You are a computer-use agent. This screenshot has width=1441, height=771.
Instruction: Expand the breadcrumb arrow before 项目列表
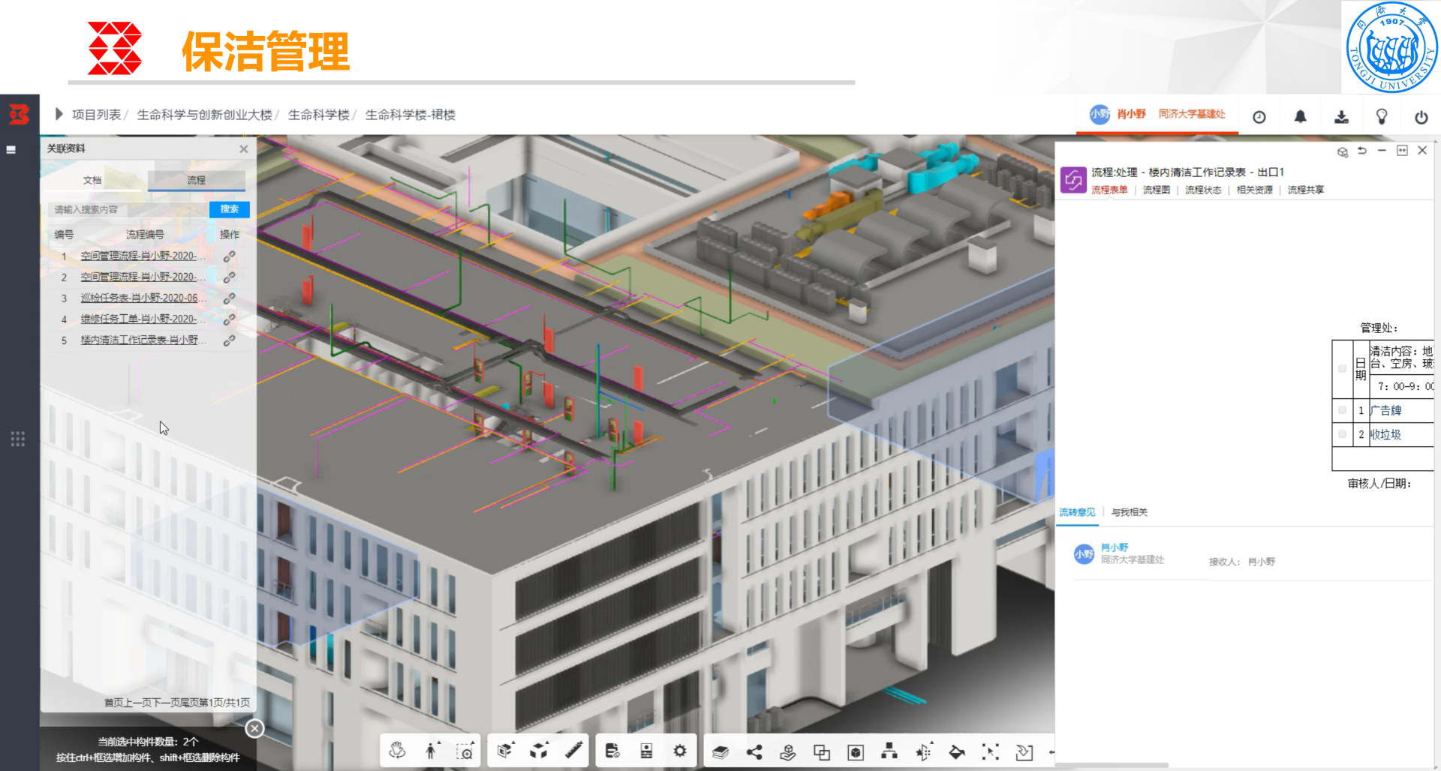(59, 114)
